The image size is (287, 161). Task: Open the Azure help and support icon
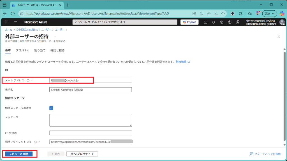pos(230,22)
